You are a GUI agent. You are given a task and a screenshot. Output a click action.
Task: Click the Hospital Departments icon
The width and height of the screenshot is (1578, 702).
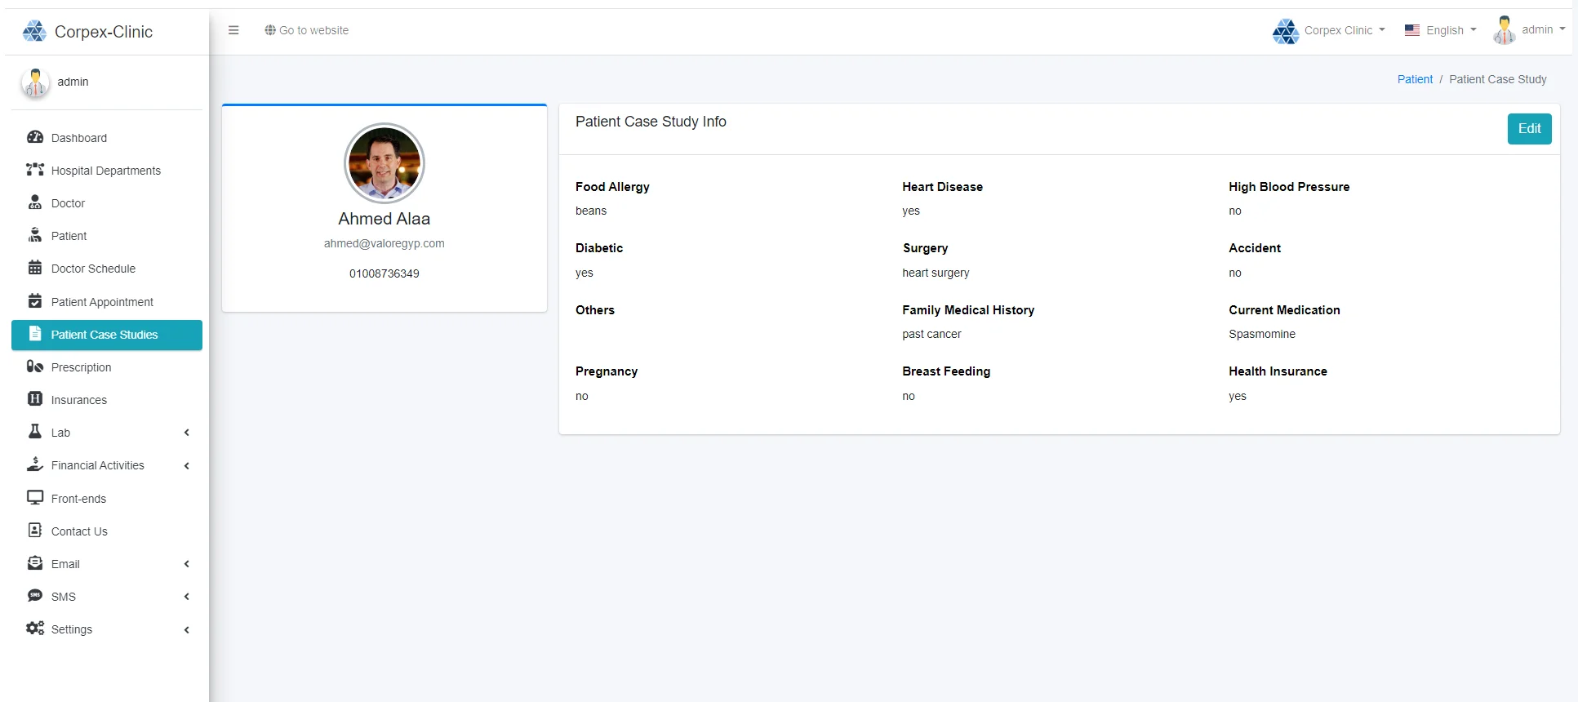pyautogui.click(x=35, y=170)
